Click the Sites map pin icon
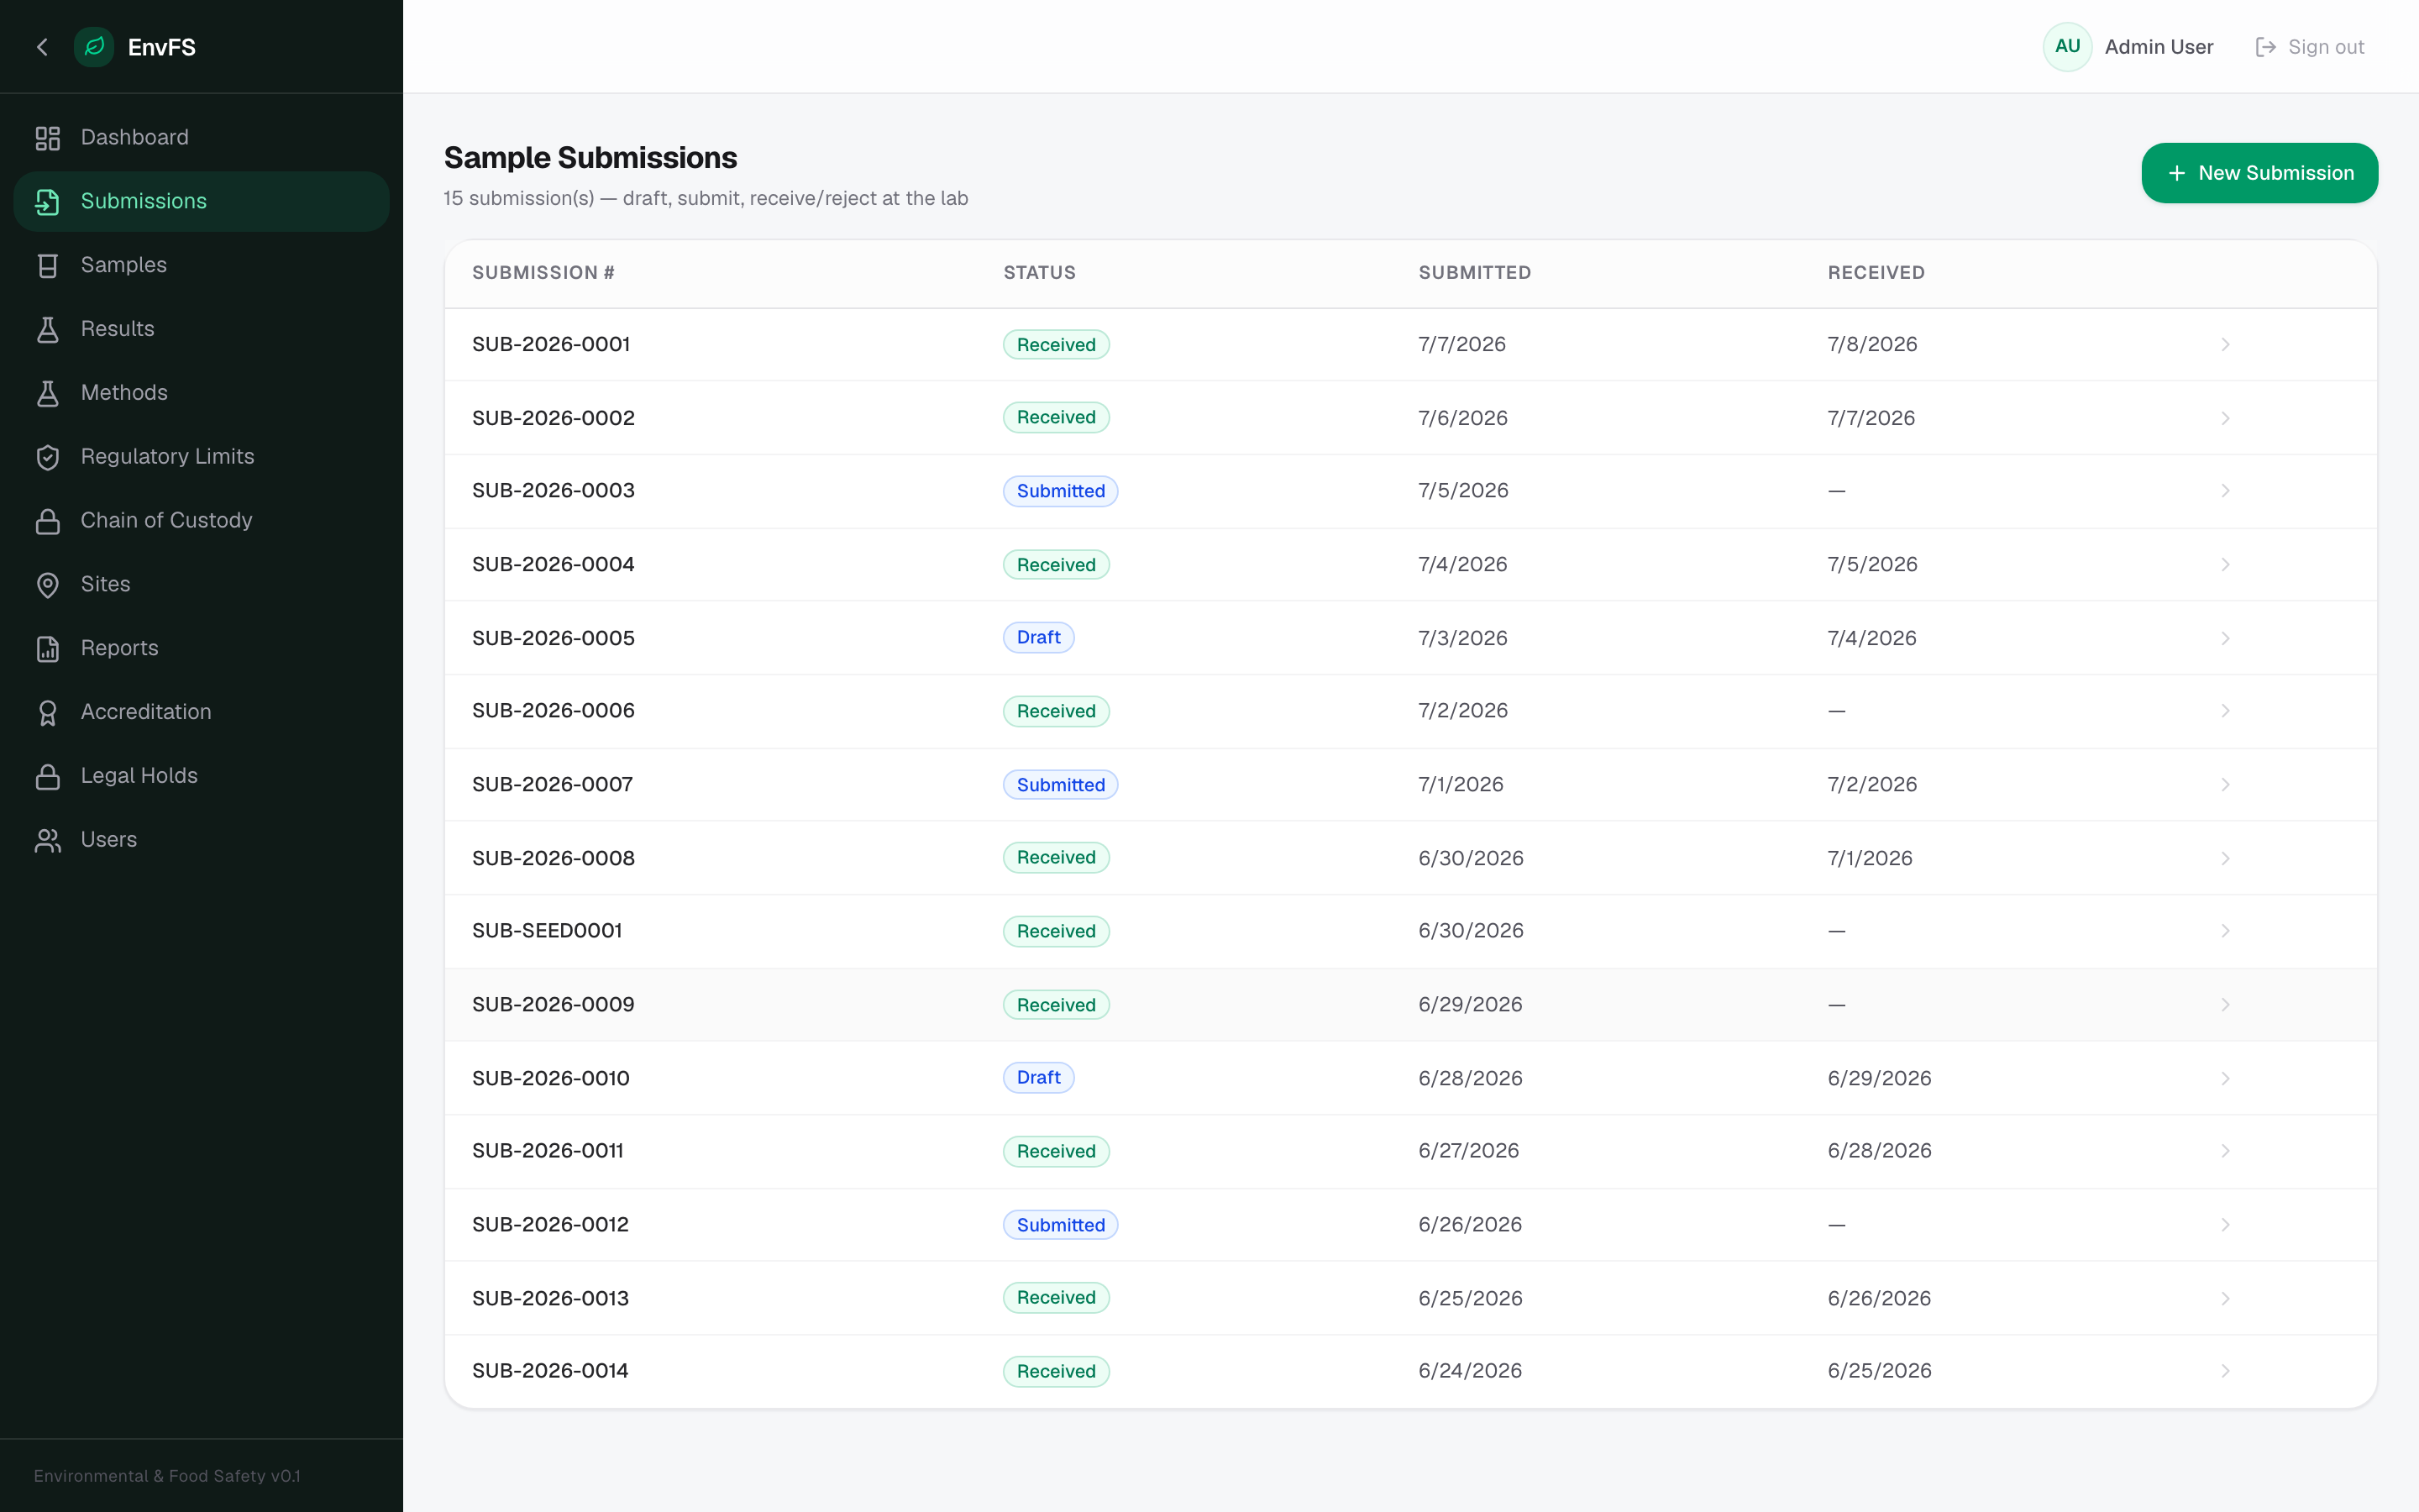Viewport: 2419px width, 1512px height. (x=48, y=585)
